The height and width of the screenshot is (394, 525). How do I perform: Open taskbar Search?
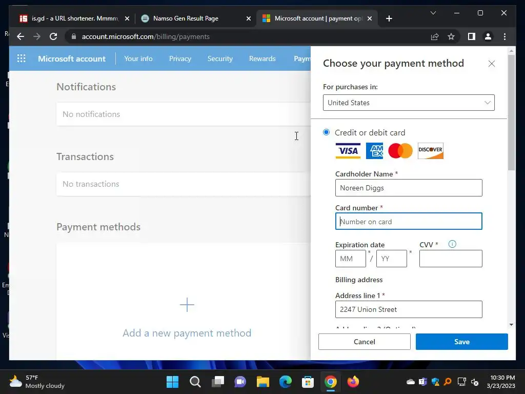click(x=195, y=382)
